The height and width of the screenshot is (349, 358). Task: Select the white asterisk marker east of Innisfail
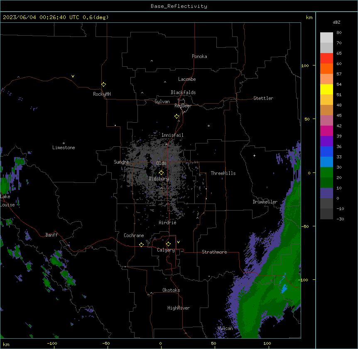coord(208,126)
